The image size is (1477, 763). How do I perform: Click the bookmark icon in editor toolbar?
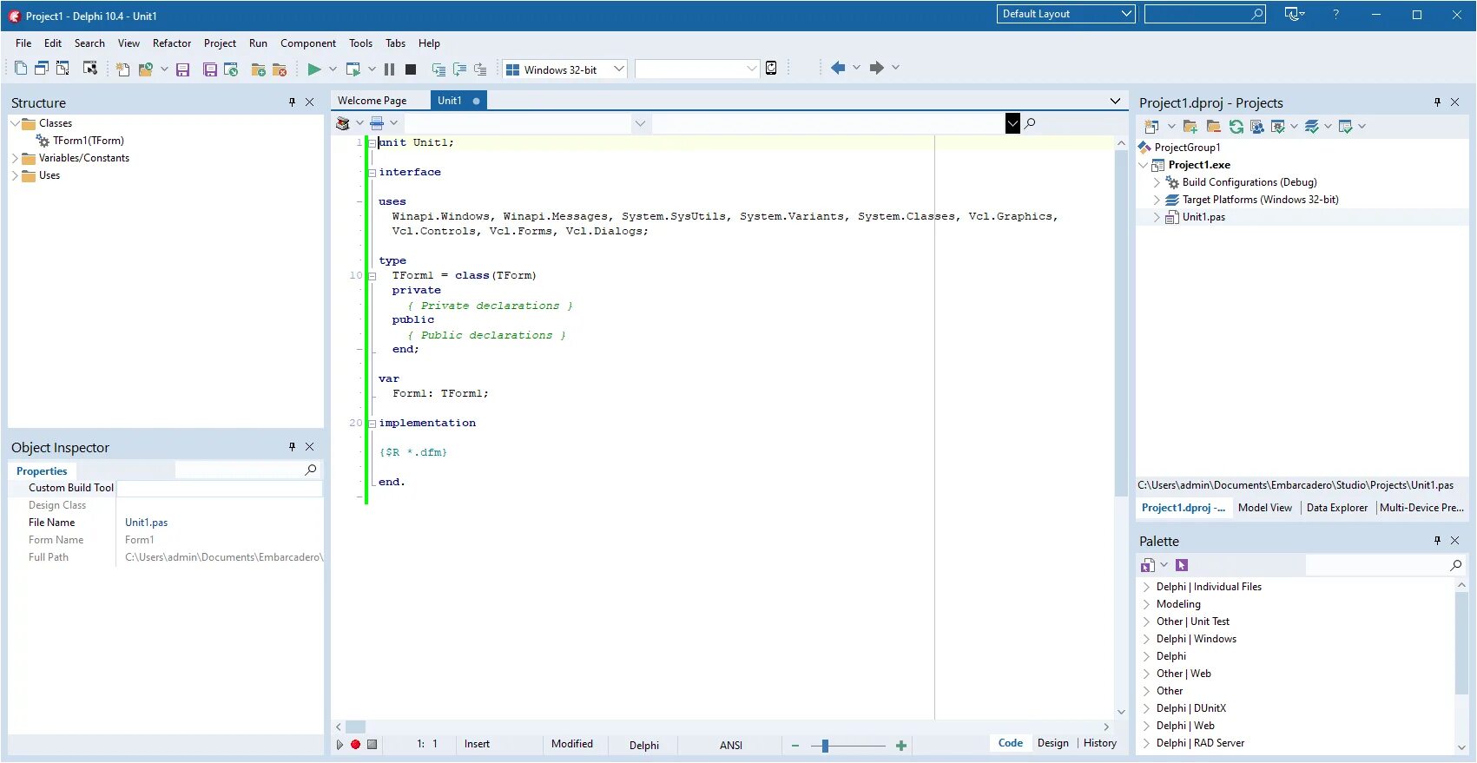coord(343,123)
